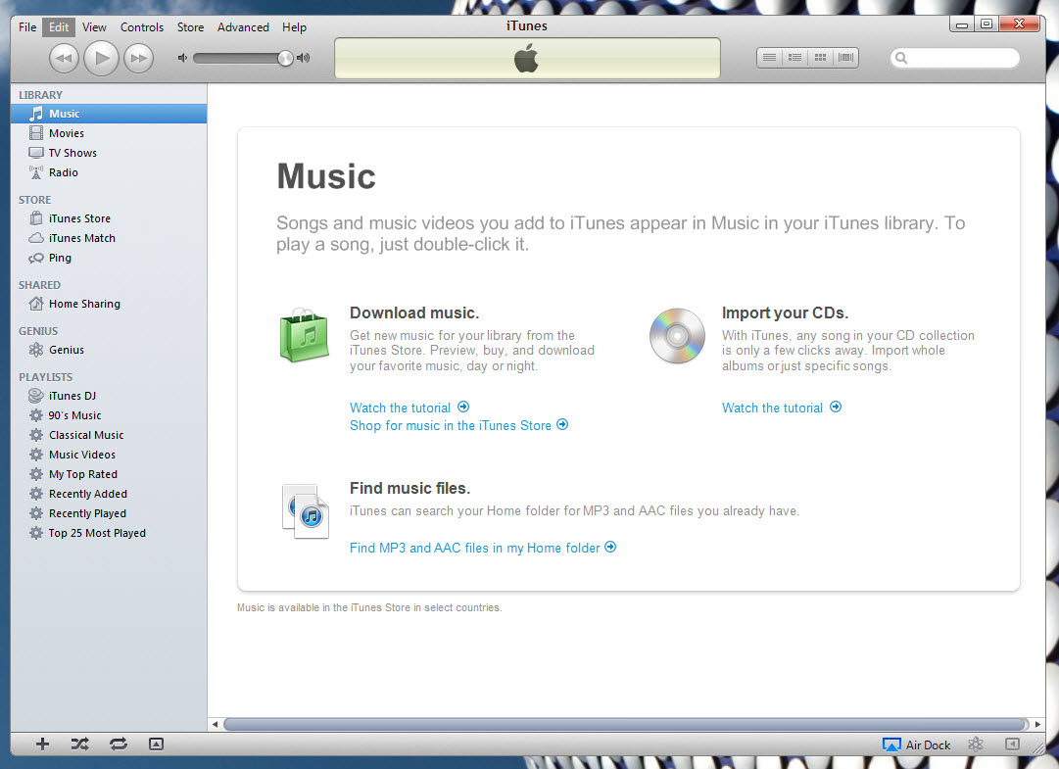Select Music in the Library sidebar
Screen dimensions: 1059x769
tap(109, 114)
